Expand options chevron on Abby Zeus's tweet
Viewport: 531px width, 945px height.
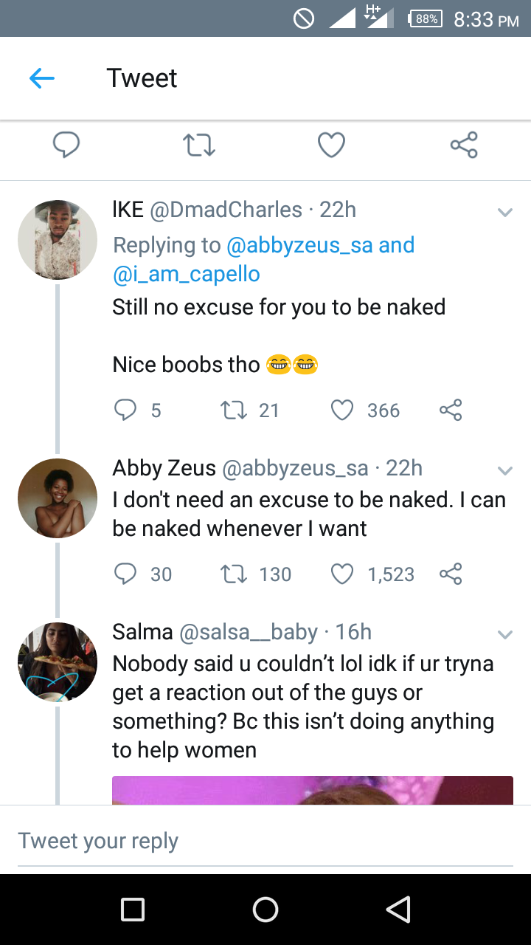(504, 470)
